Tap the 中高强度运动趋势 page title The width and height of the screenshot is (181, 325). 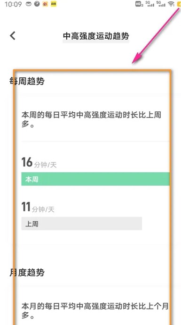(x=96, y=36)
